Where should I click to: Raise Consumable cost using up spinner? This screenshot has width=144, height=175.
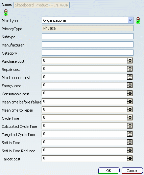coord(130,92)
